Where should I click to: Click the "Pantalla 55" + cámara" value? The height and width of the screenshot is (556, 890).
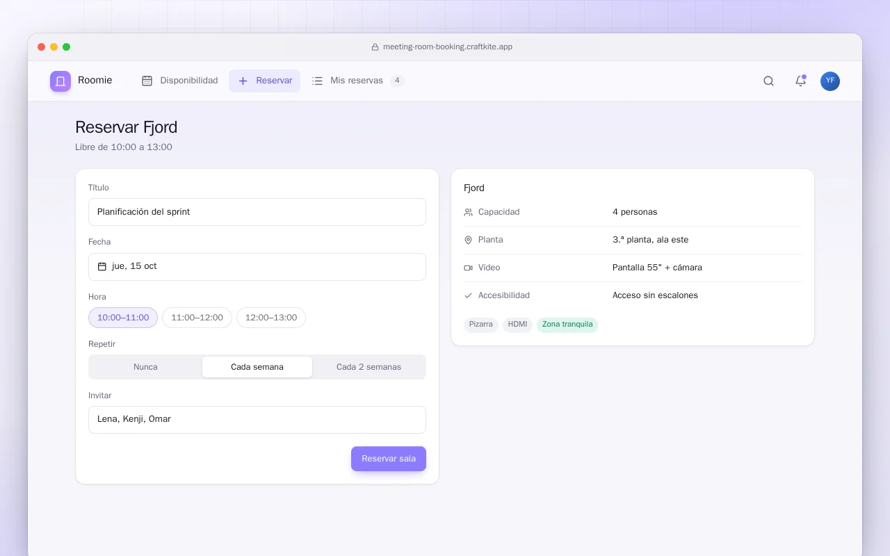[658, 268]
